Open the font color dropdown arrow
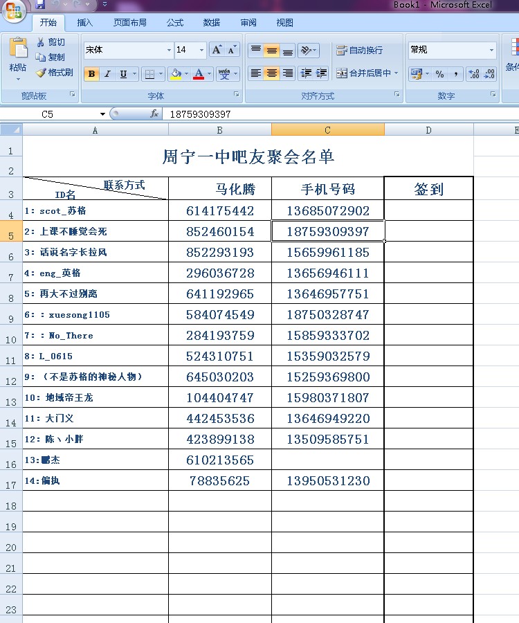The height and width of the screenshot is (623, 519). [x=209, y=74]
